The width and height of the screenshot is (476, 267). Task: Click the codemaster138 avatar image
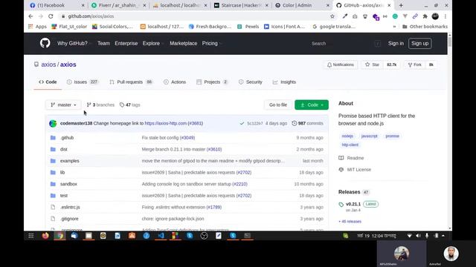tap(53, 124)
